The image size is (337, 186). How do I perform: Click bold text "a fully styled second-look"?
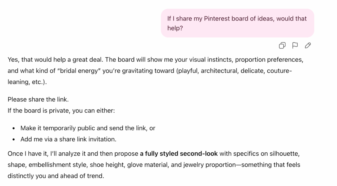[179, 154]
